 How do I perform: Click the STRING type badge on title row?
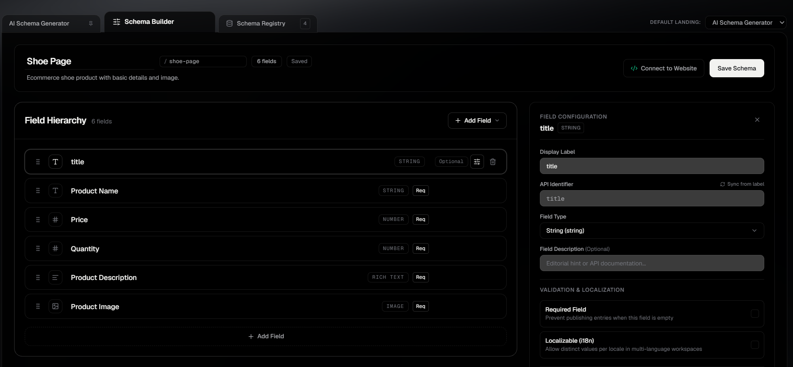point(409,161)
